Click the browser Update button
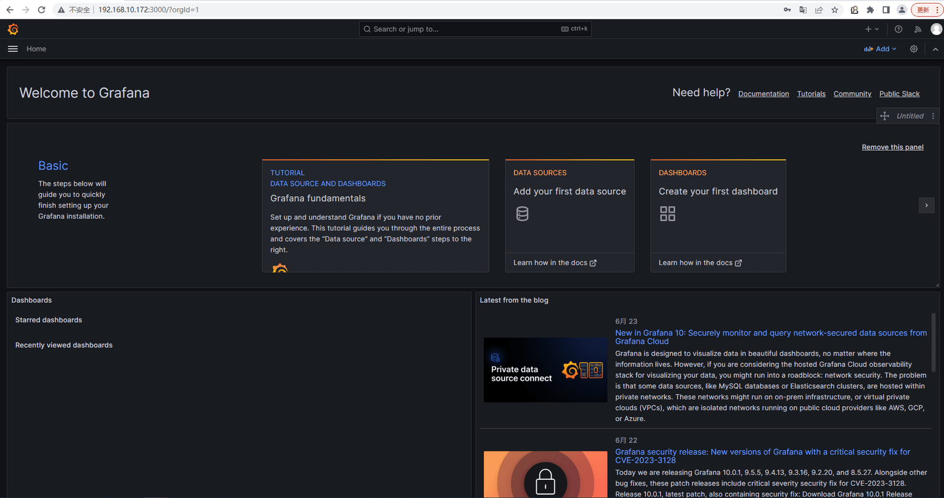944x498 pixels. (927, 9)
